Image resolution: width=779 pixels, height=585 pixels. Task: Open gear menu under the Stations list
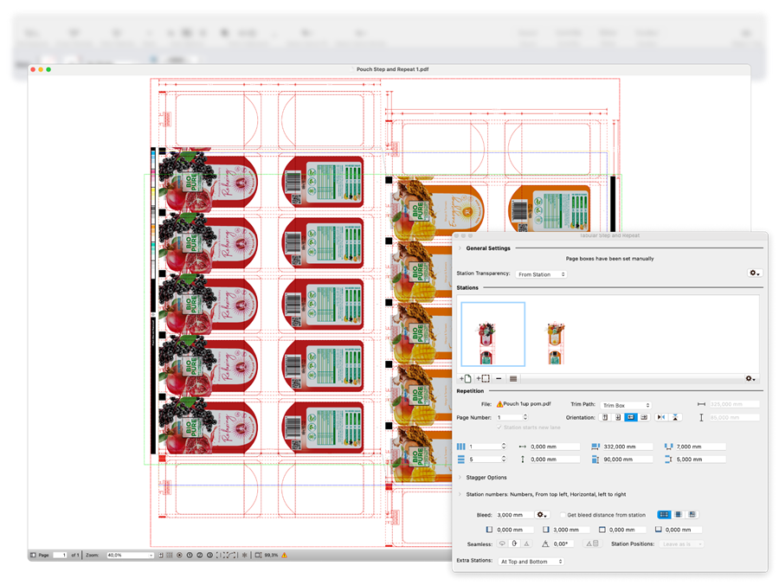coord(750,379)
